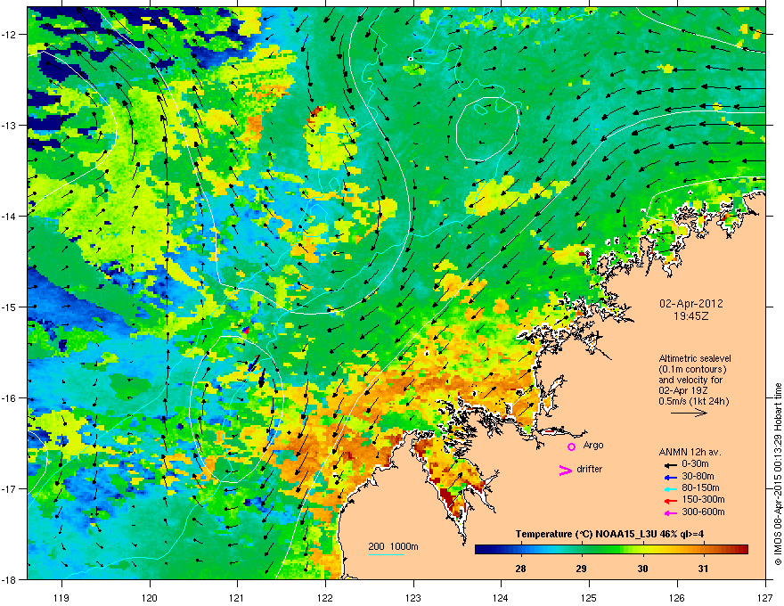
Task: Click the magenta drifter arrowhead legend marker
Action: point(566,470)
